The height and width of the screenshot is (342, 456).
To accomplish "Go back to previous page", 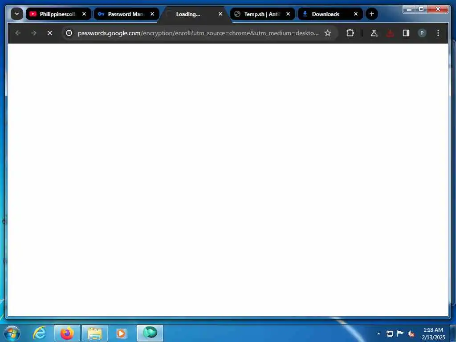I will point(18,33).
